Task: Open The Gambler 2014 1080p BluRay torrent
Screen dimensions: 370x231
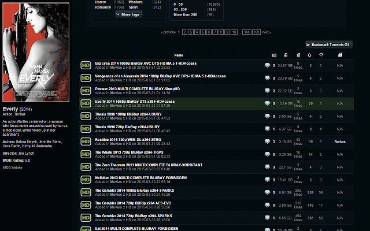Action: click(x=135, y=190)
